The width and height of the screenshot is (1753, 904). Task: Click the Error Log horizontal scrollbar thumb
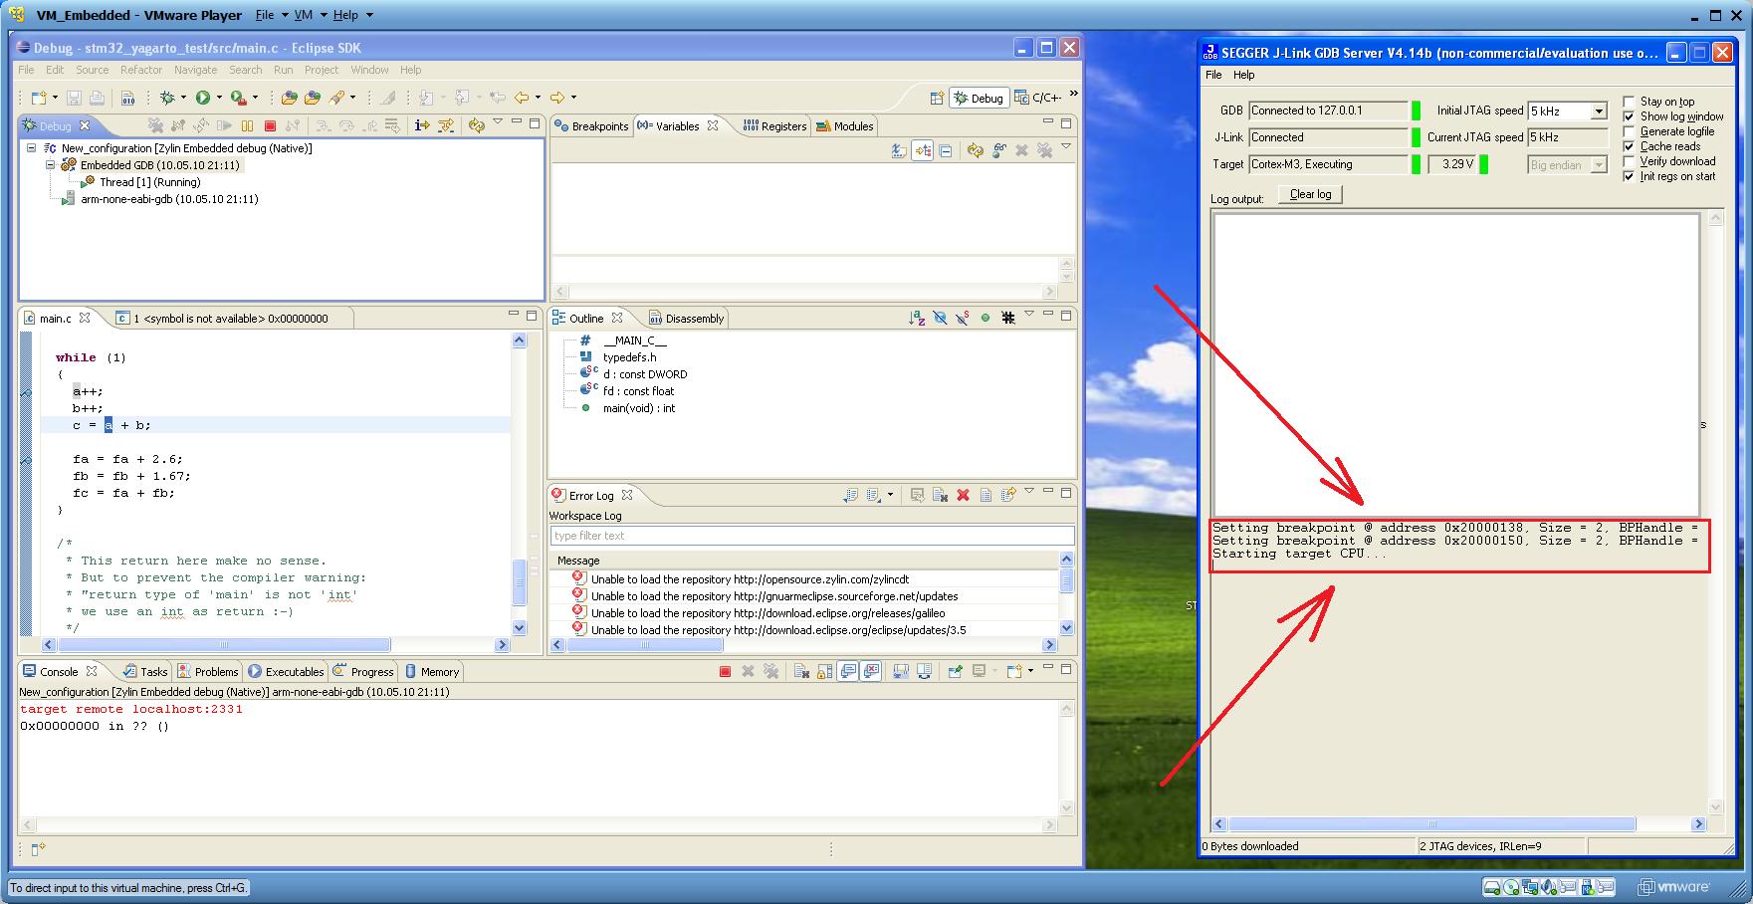click(x=644, y=645)
